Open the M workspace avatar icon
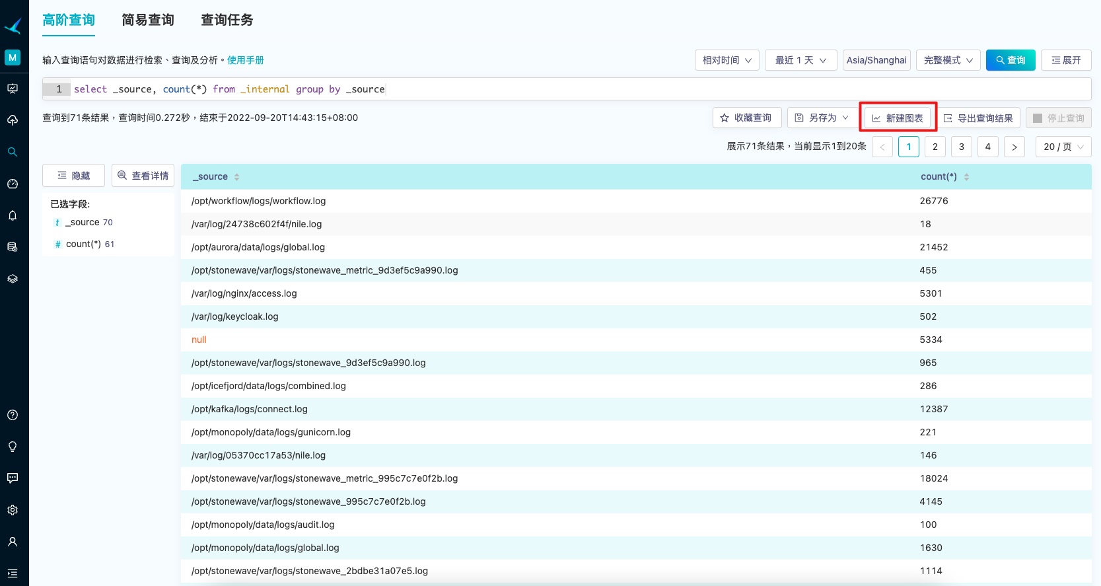The height and width of the screenshot is (586, 1101). point(13,57)
